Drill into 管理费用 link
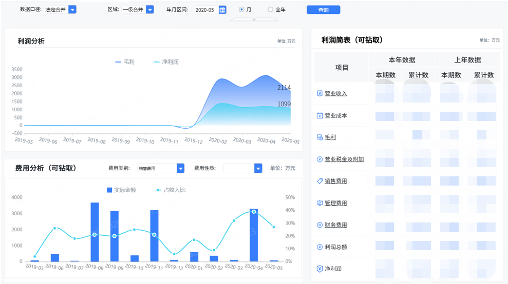508x284 pixels. point(335,203)
